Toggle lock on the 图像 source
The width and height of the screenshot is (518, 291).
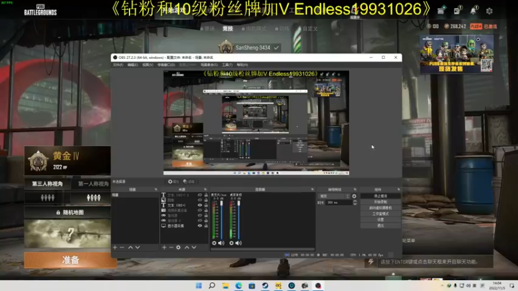(x=206, y=200)
